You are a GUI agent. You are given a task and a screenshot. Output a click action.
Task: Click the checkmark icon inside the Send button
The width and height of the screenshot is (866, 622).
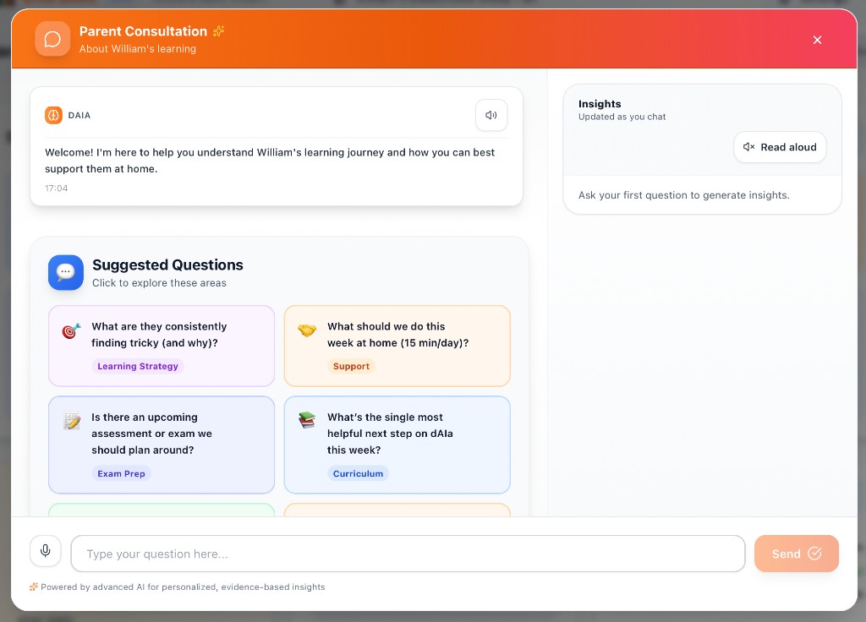[x=814, y=554]
